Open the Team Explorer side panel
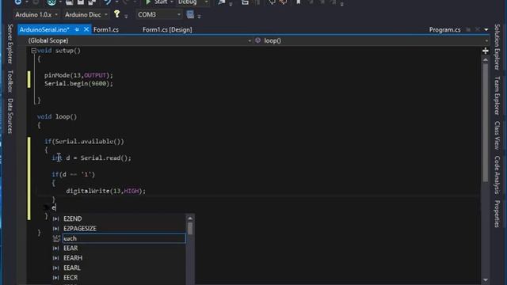Screen dimensions: 507x285 tap(497, 96)
